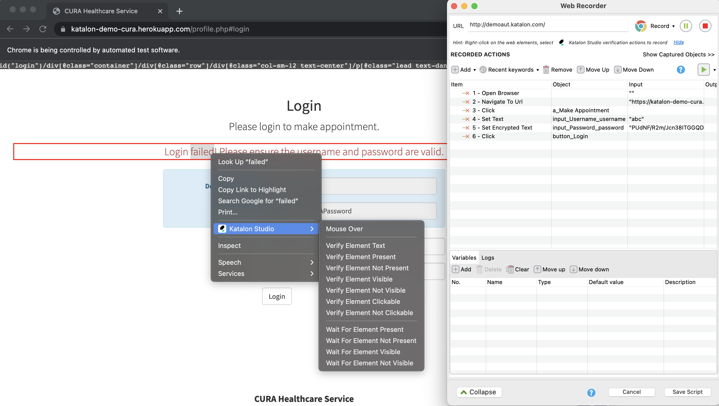This screenshot has height=406, width=719.
Task: Expand Show Captured Objects panel
Action: (679, 54)
